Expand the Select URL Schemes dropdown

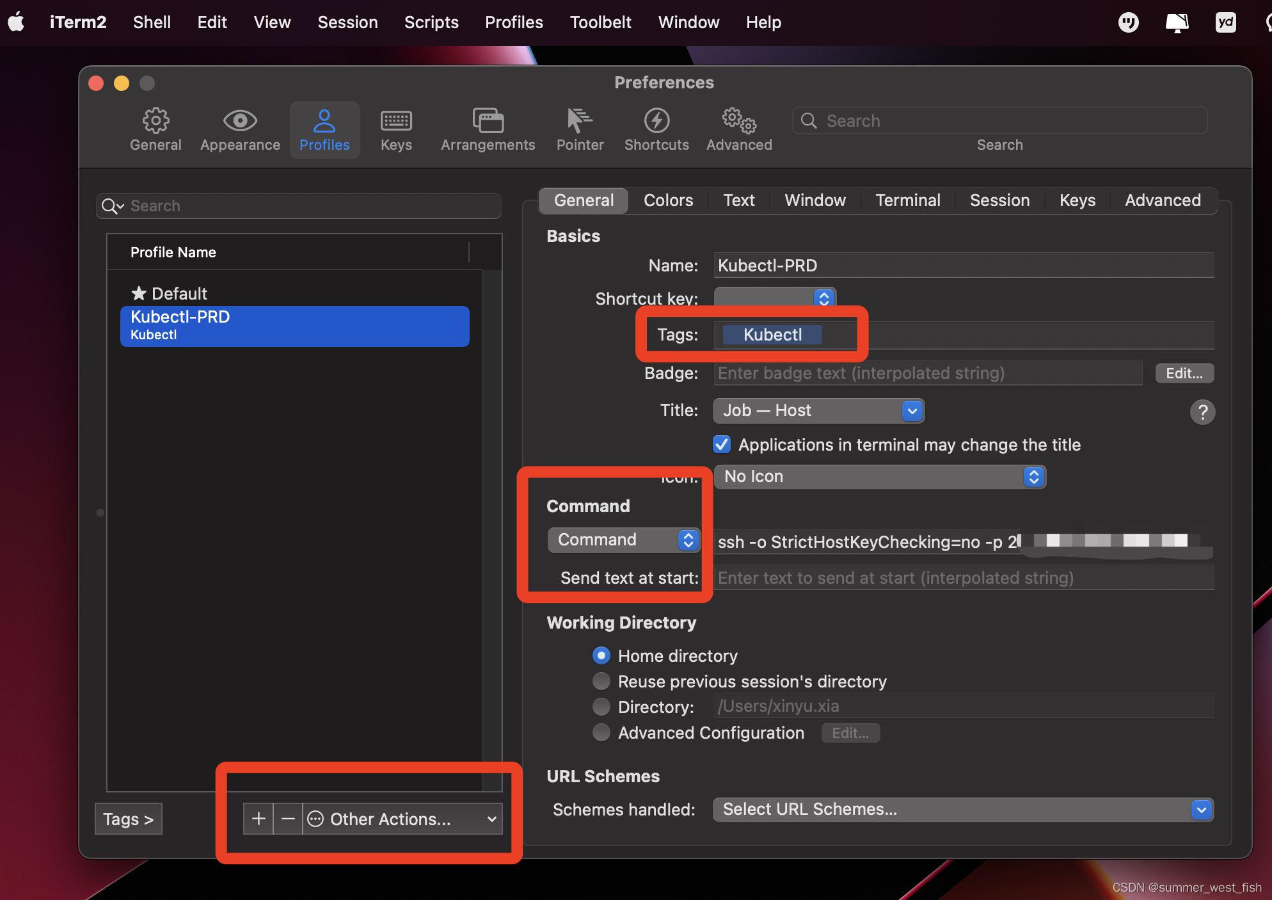coord(1201,809)
